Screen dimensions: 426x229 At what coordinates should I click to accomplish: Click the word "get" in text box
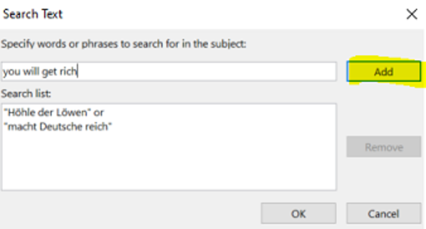point(49,72)
